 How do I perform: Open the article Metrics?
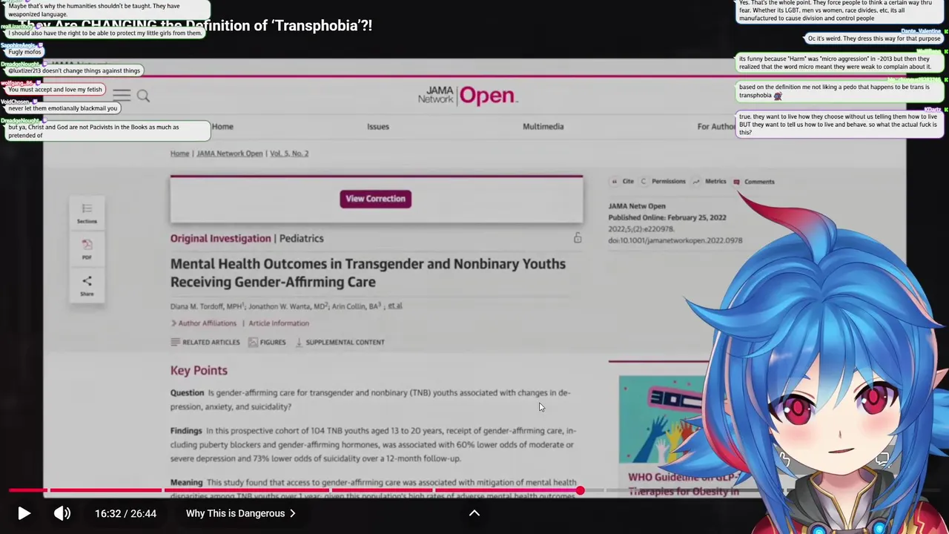coord(710,182)
